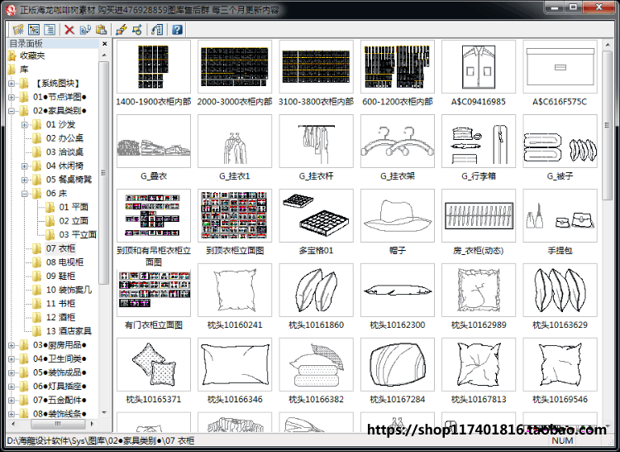
Task: Open help with the question mark icon
Action: click(x=177, y=29)
